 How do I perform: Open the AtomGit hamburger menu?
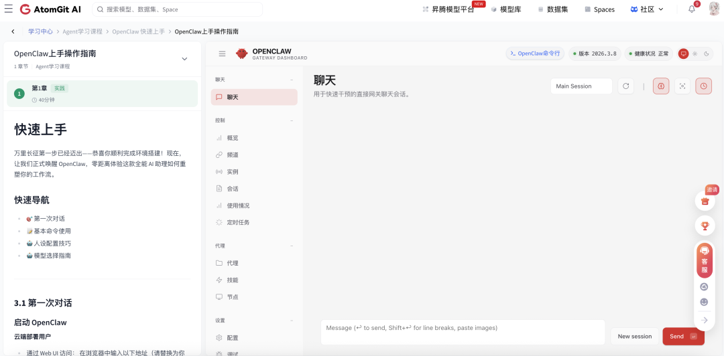[8, 9]
